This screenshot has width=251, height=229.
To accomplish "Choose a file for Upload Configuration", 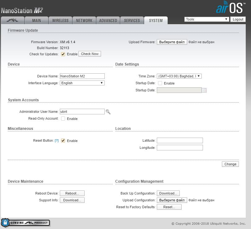I will pyautogui.click(x=172, y=200).
